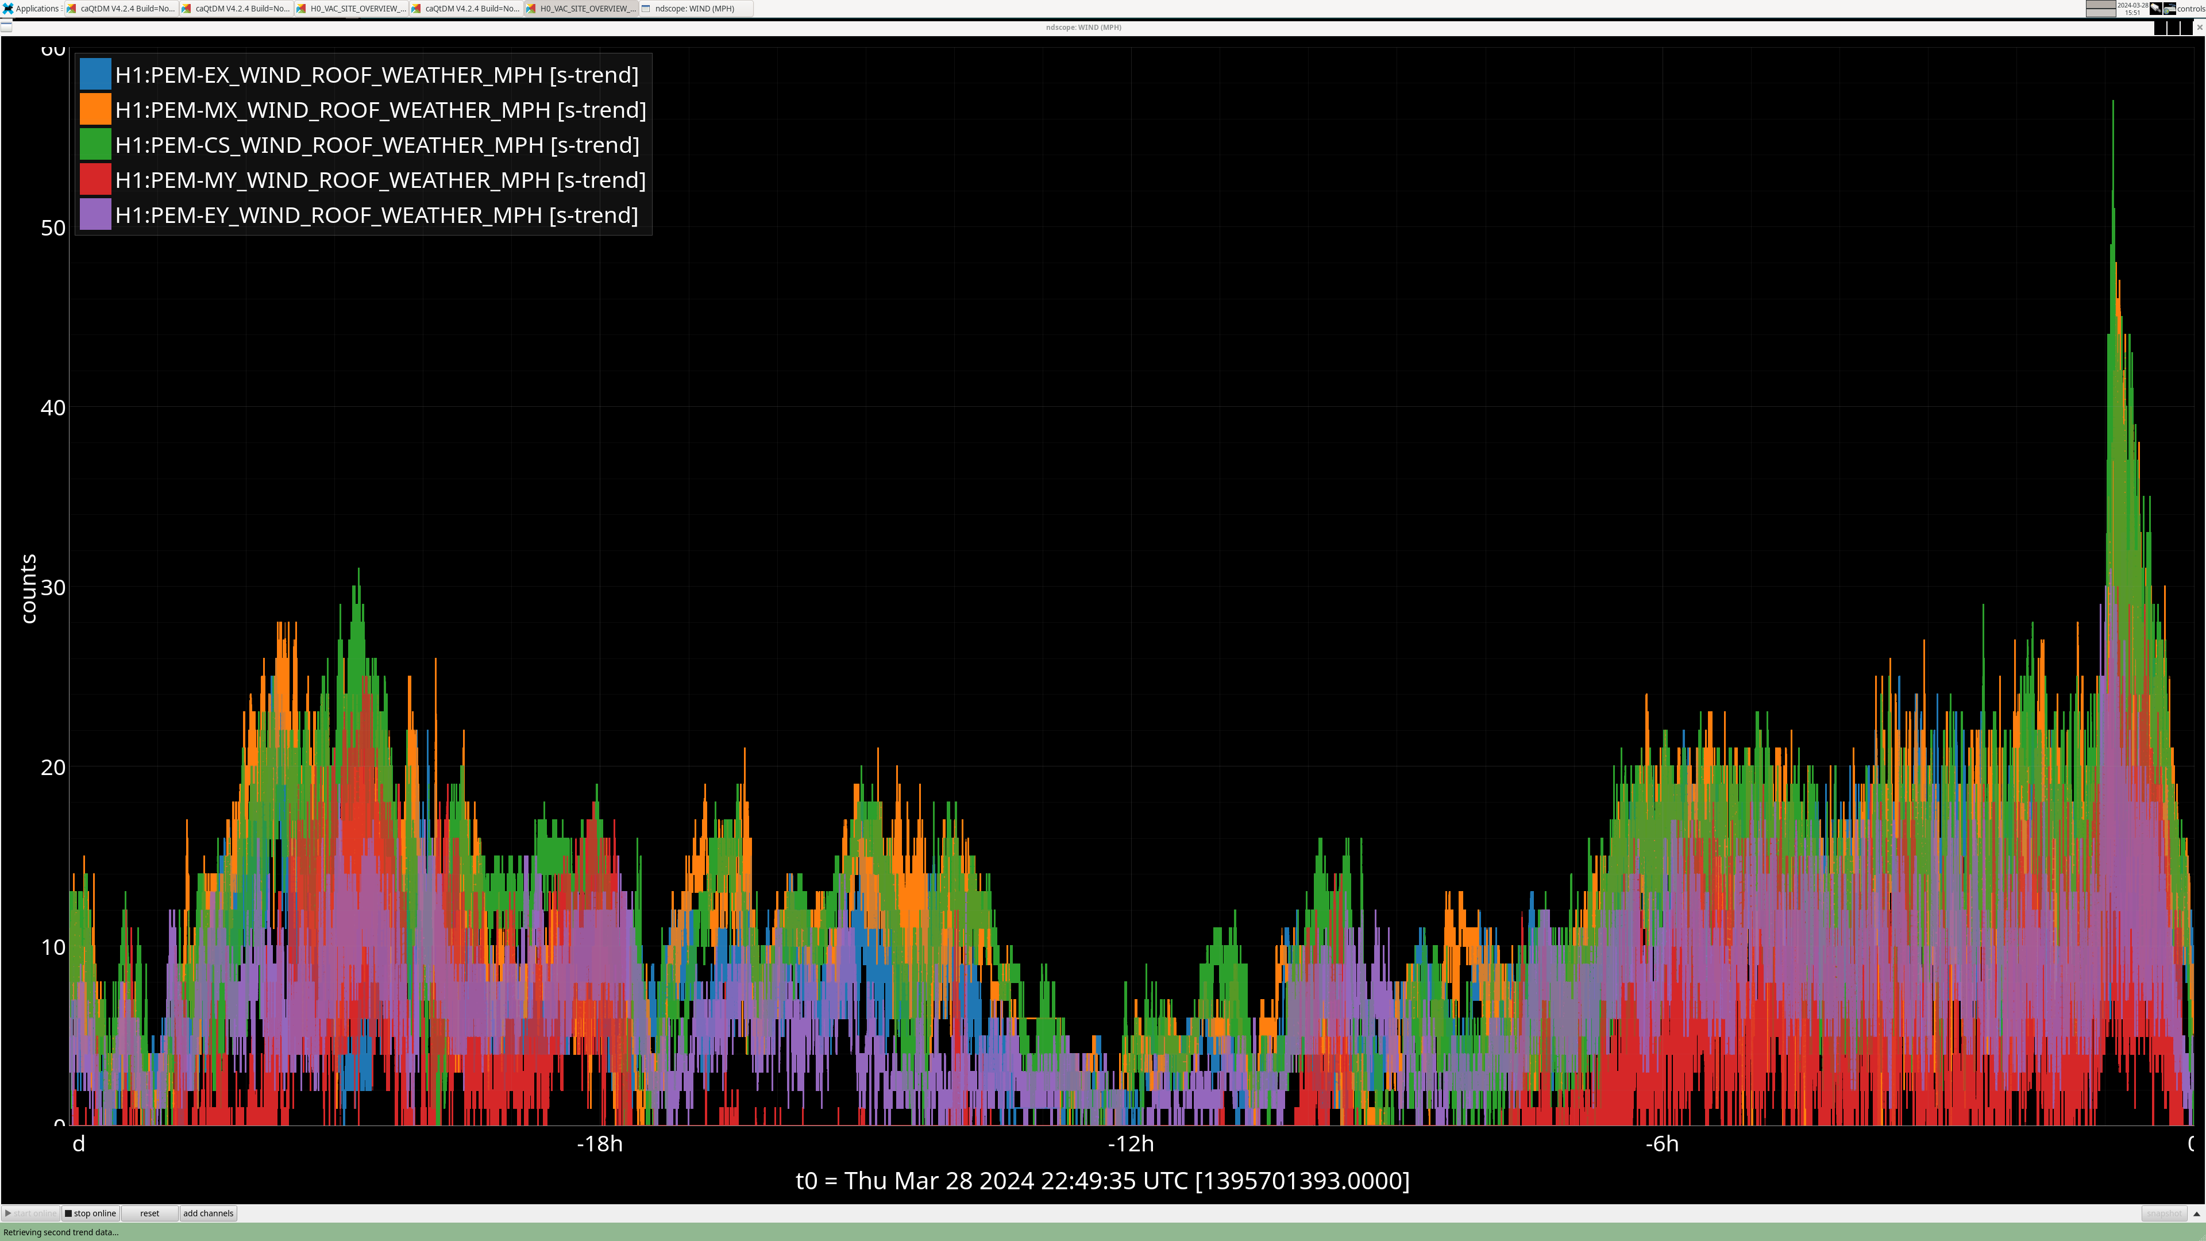The image size is (2206, 1241).
Task: Click the EX wind channel blue swatch
Action: [95, 75]
